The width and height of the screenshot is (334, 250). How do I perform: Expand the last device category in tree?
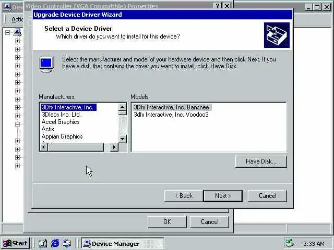point(17,166)
